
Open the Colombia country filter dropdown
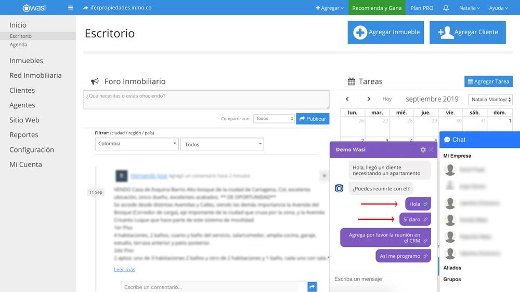tap(137, 144)
